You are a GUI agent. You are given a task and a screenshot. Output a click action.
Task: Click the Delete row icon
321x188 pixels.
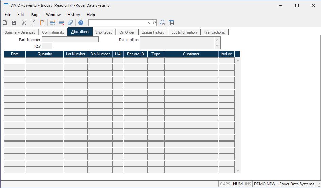pos(61,23)
